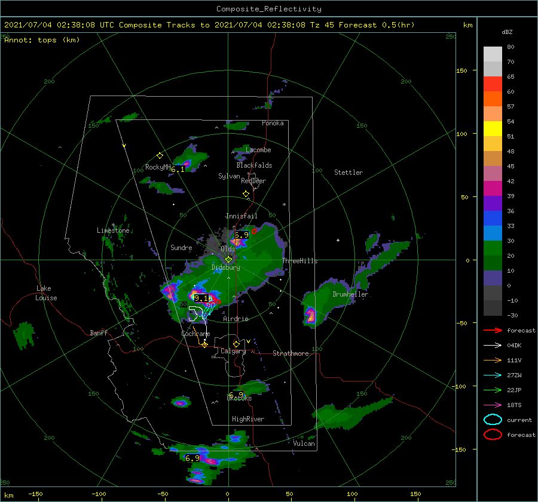Choose the green 22JP track arrow
The image size is (538, 502).
point(493,390)
